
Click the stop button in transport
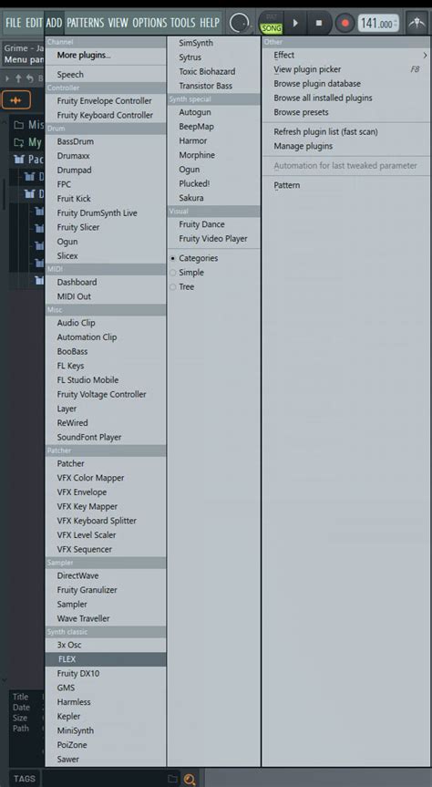(x=319, y=23)
